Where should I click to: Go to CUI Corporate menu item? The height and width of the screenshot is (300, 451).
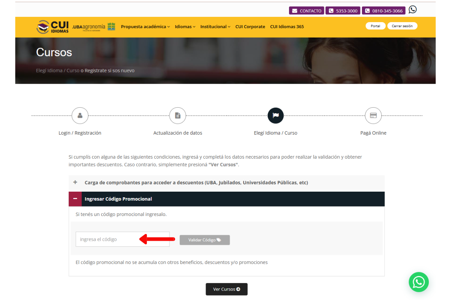click(x=250, y=27)
